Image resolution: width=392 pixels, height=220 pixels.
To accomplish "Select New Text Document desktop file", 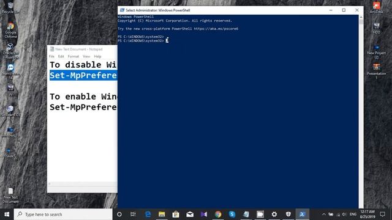I will [x=10, y=196].
